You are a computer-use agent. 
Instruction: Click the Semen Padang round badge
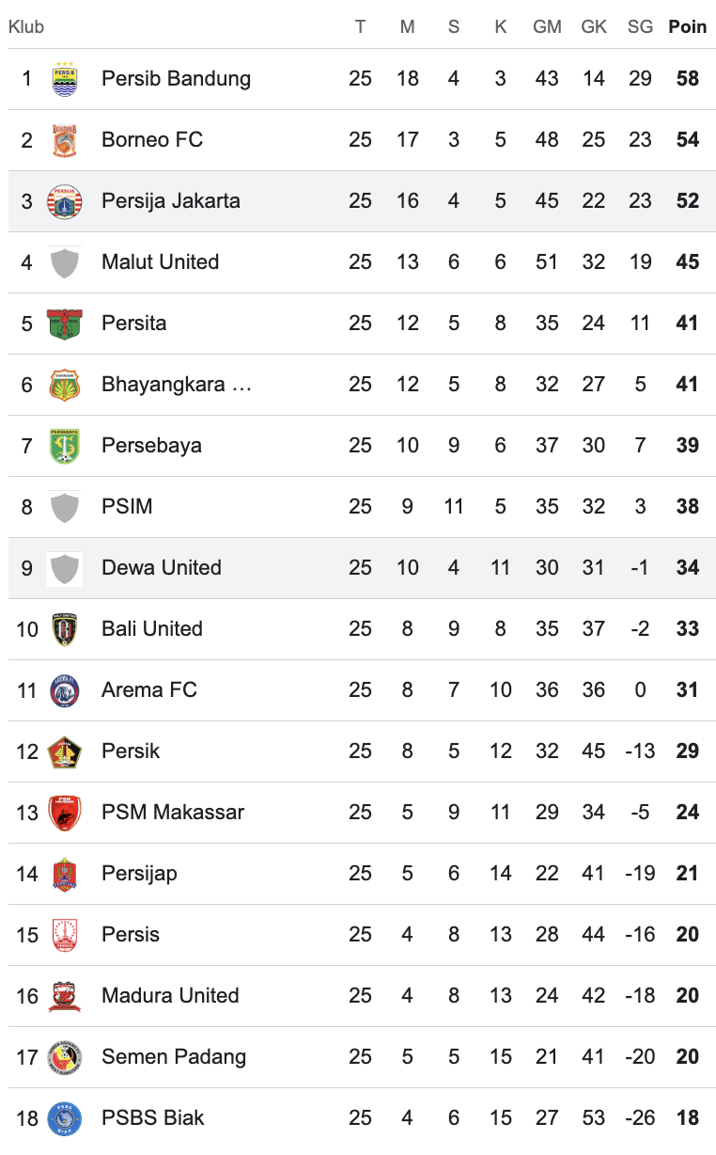[65, 1057]
